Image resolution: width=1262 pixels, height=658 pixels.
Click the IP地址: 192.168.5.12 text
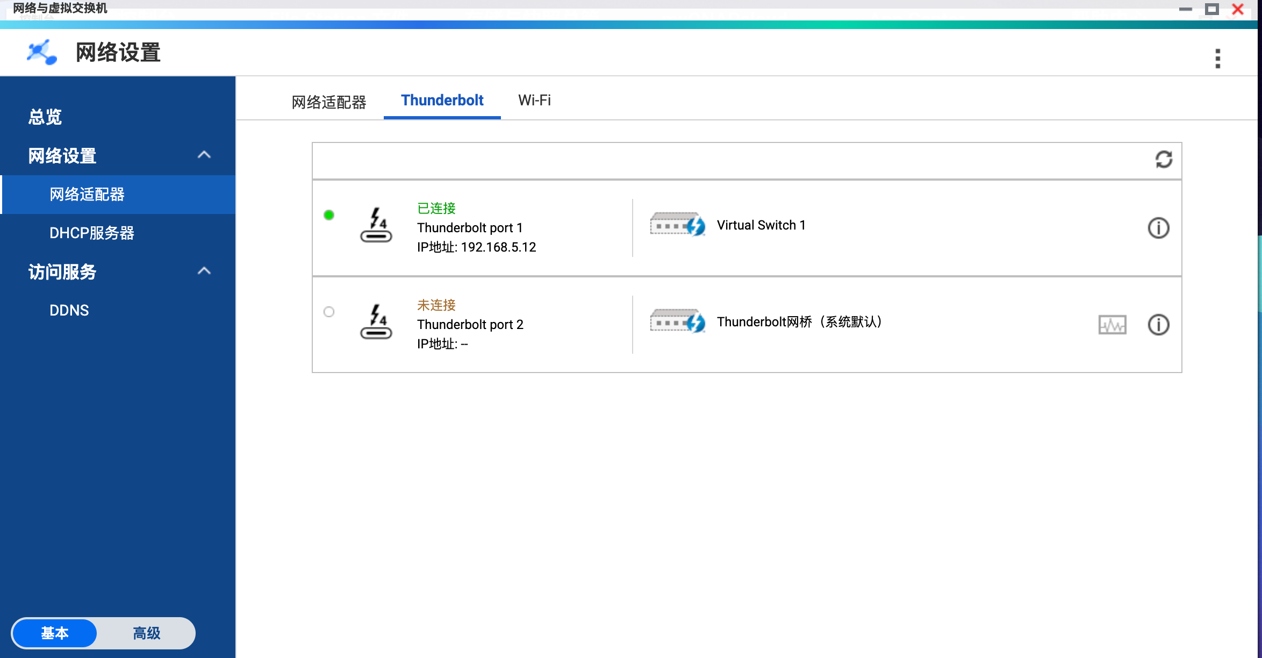coord(476,247)
